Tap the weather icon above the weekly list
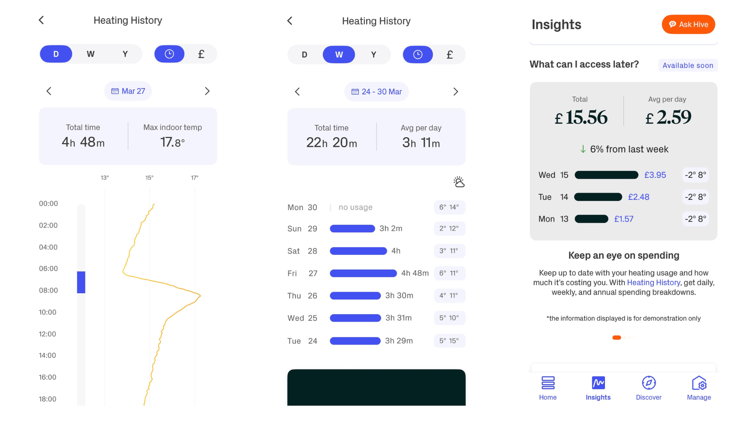This screenshot has height=424, width=753. click(x=459, y=182)
